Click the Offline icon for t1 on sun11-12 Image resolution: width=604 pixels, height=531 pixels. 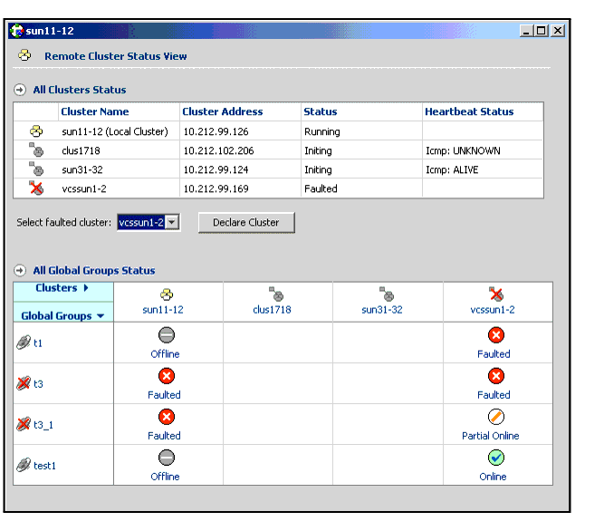(x=167, y=335)
